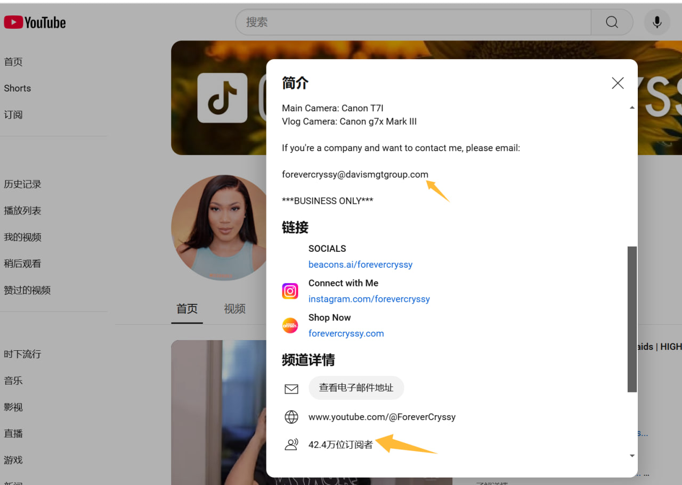Open 历史记录 in the sidebar
This screenshot has height=485, width=682.
point(22,184)
